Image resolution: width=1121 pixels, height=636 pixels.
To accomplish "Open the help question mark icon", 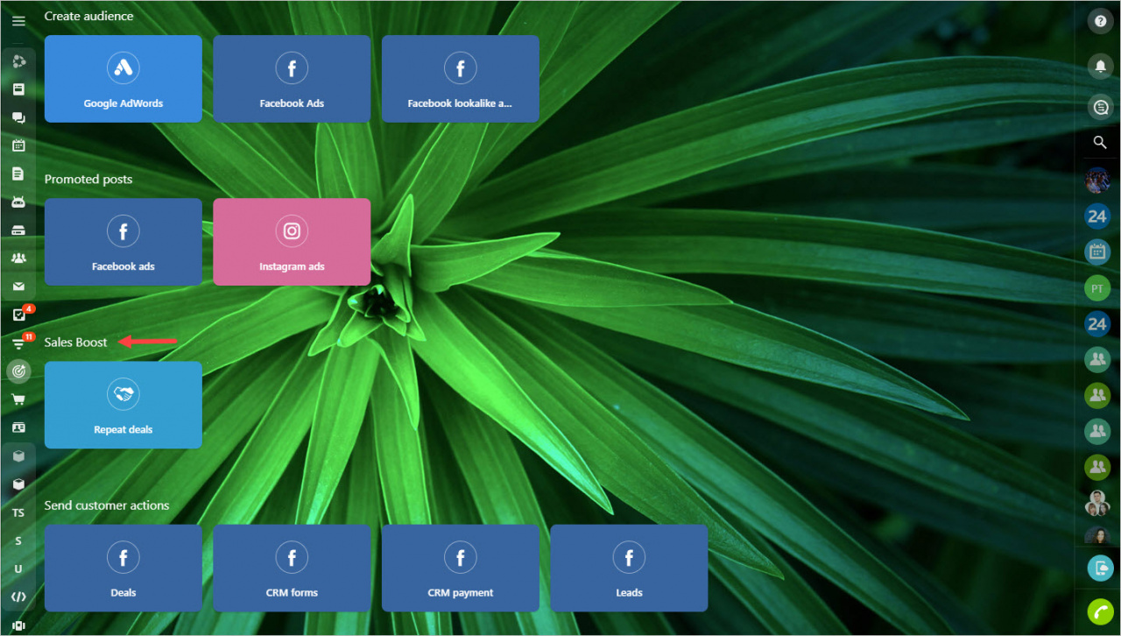I will click(x=1100, y=22).
